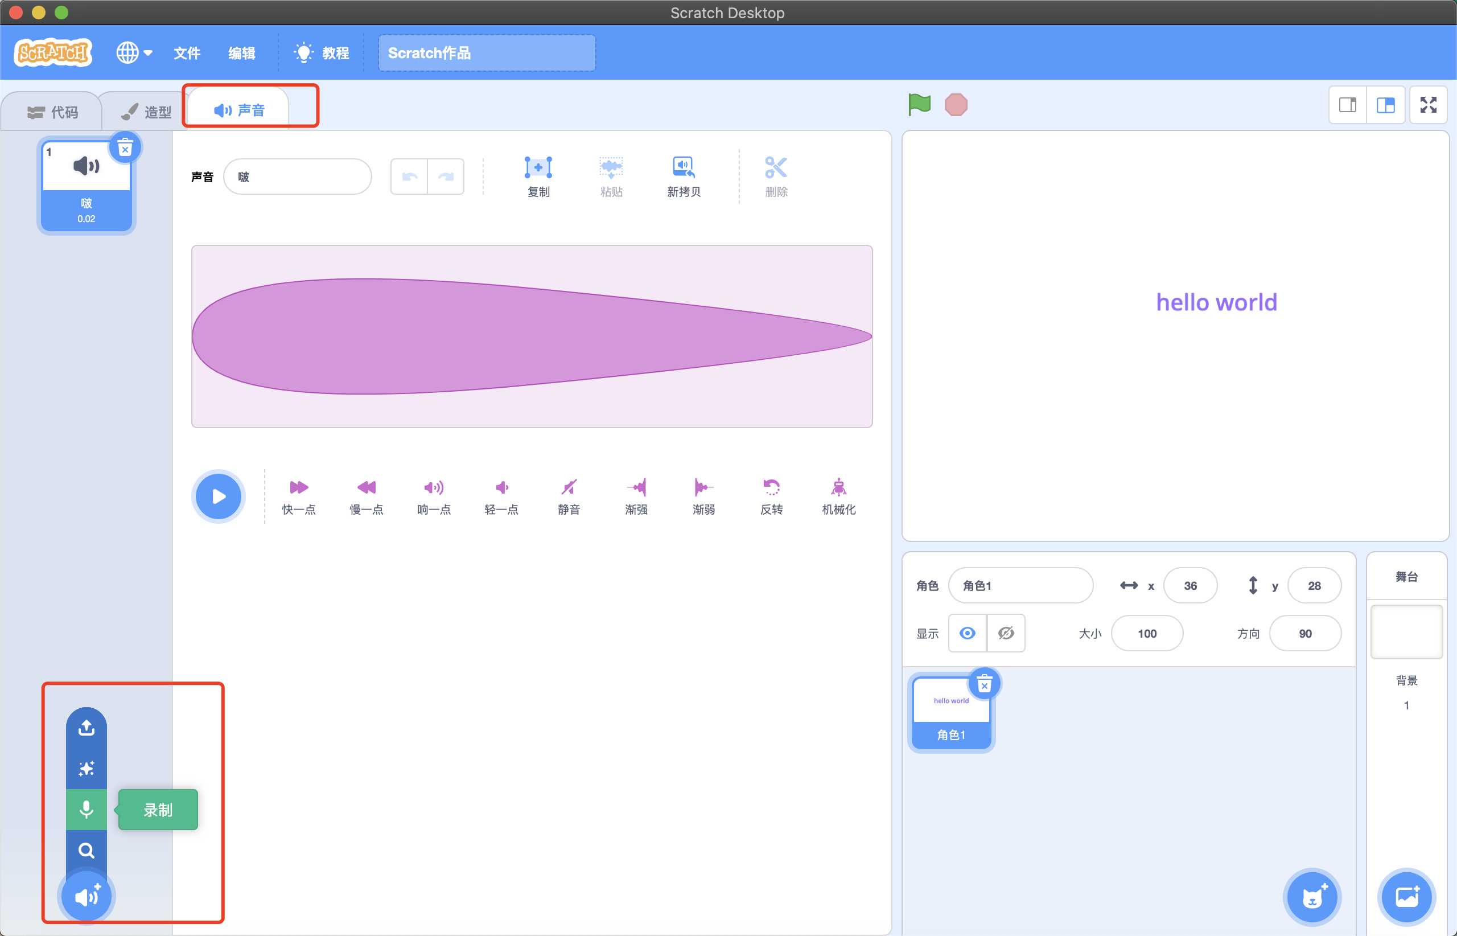The image size is (1457, 936).
Task: Click the y position field 28
Action: (x=1314, y=585)
